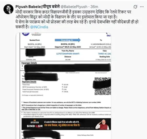
Task: Click the 36m post timestamp
Action: coord(94,7)
